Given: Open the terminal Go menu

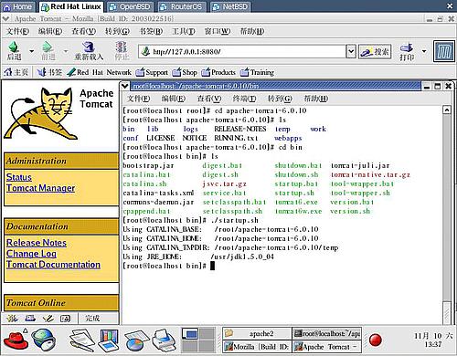Looking at the screenshot, I should pyautogui.click(x=280, y=99).
